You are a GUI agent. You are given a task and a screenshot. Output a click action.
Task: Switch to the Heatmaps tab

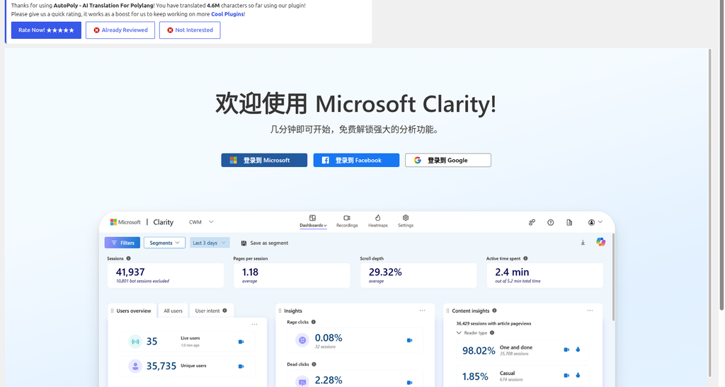(x=378, y=221)
